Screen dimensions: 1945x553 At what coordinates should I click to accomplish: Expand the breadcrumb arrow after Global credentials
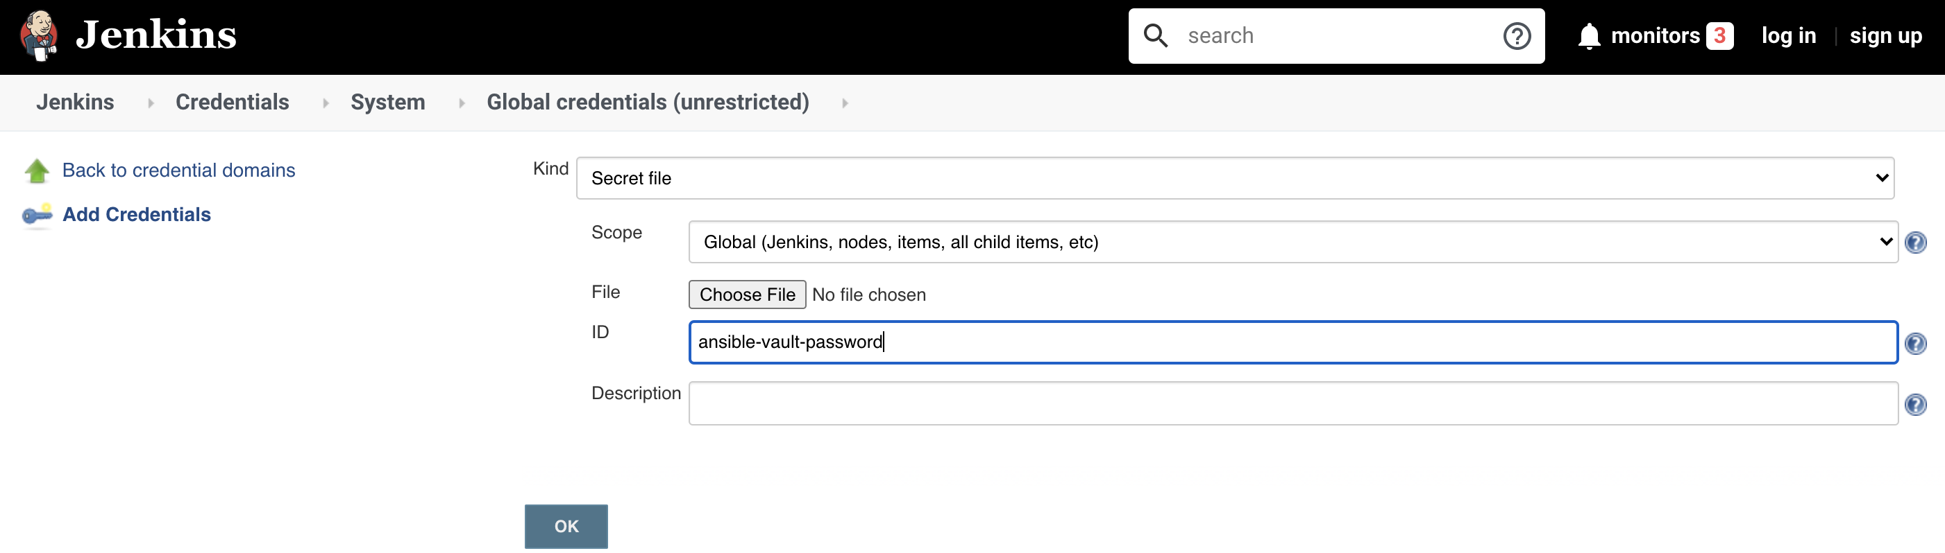coord(845,103)
